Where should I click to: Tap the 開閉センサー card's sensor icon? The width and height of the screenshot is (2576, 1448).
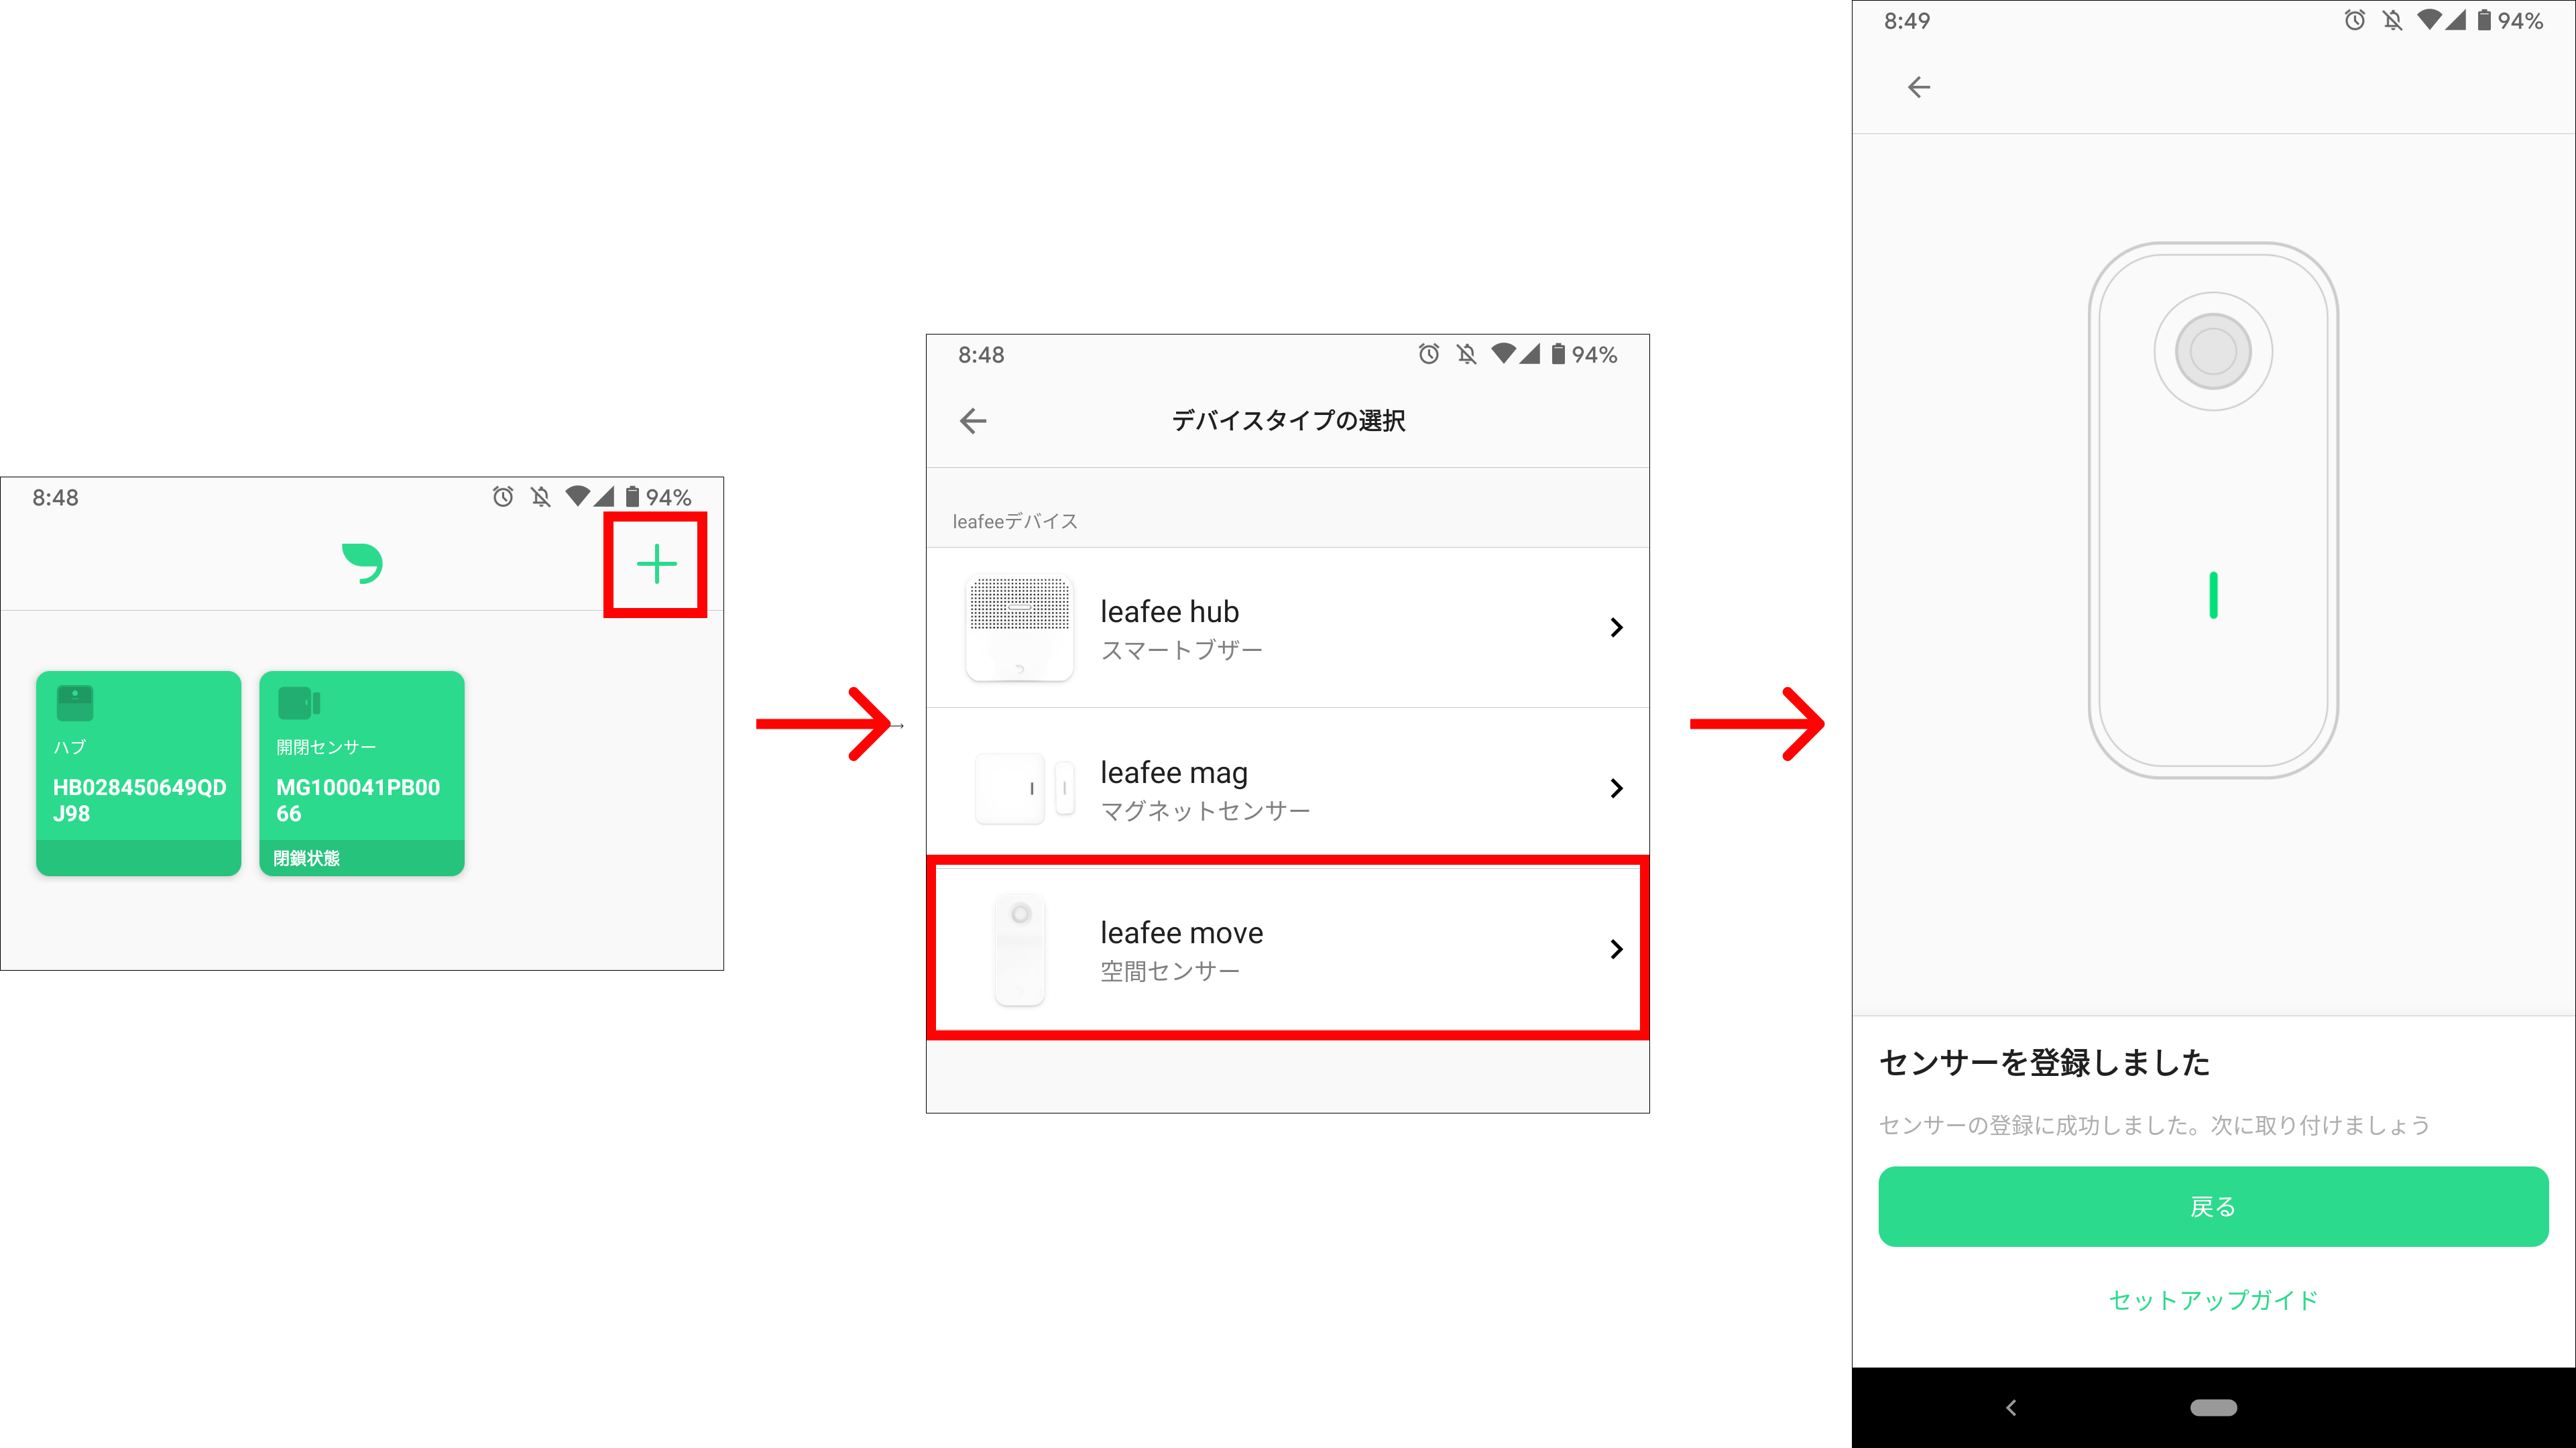point(298,703)
